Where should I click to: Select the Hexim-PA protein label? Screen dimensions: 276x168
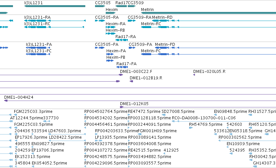point(116,51)
